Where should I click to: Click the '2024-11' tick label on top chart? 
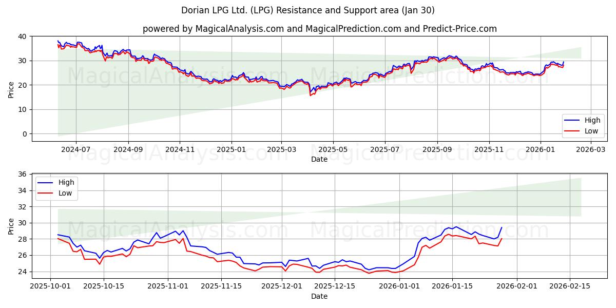[180, 149]
